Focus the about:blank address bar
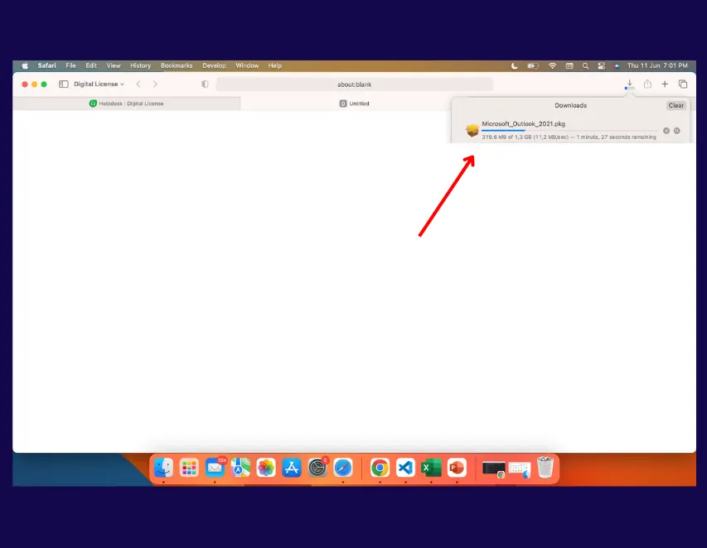The image size is (707, 548). click(x=355, y=84)
